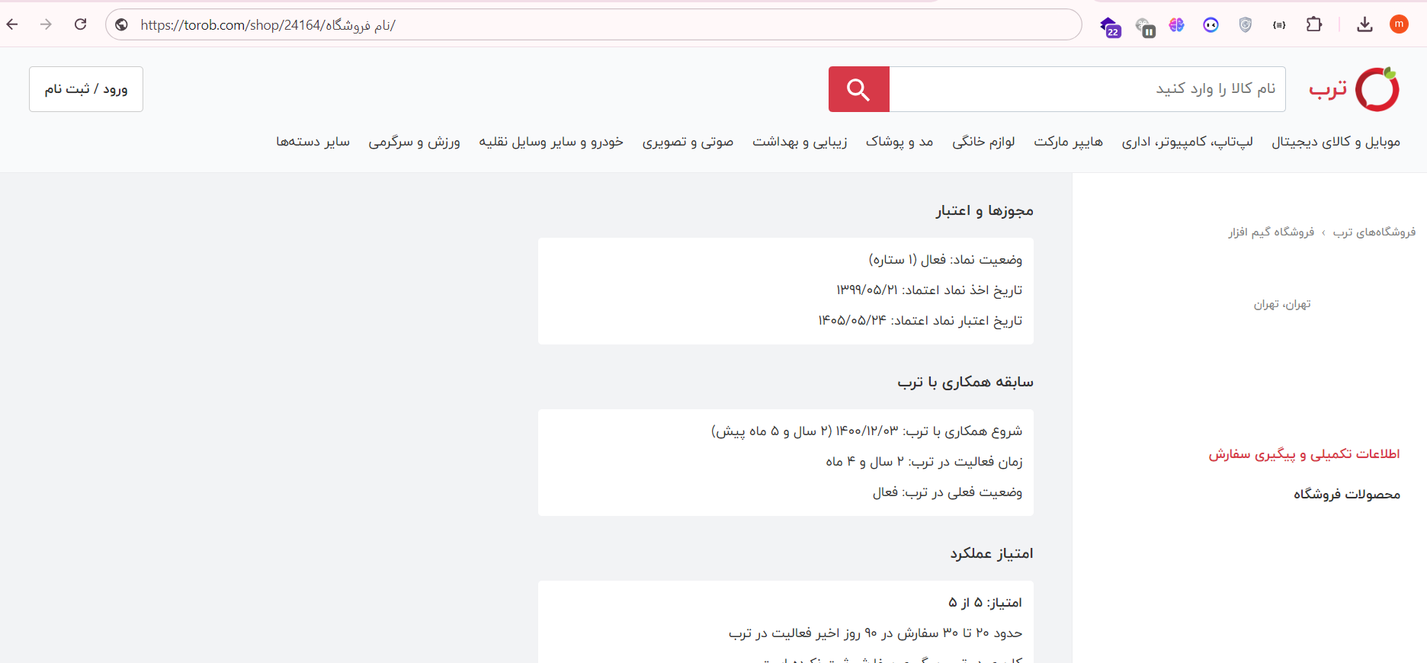Open the shield extension icon
This screenshot has height=663, width=1427.
(1246, 25)
